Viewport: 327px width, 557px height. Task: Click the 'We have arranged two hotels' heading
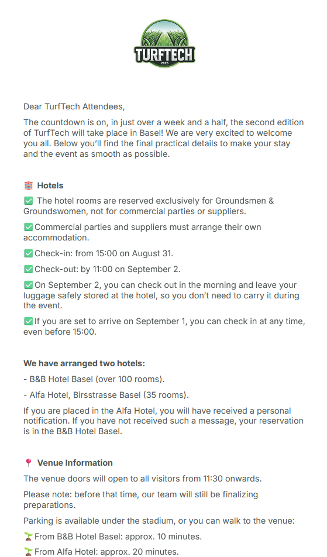coord(84,363)
